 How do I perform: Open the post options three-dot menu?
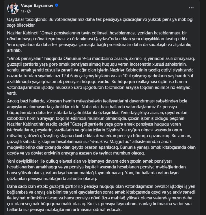click(x=192, y=8)
